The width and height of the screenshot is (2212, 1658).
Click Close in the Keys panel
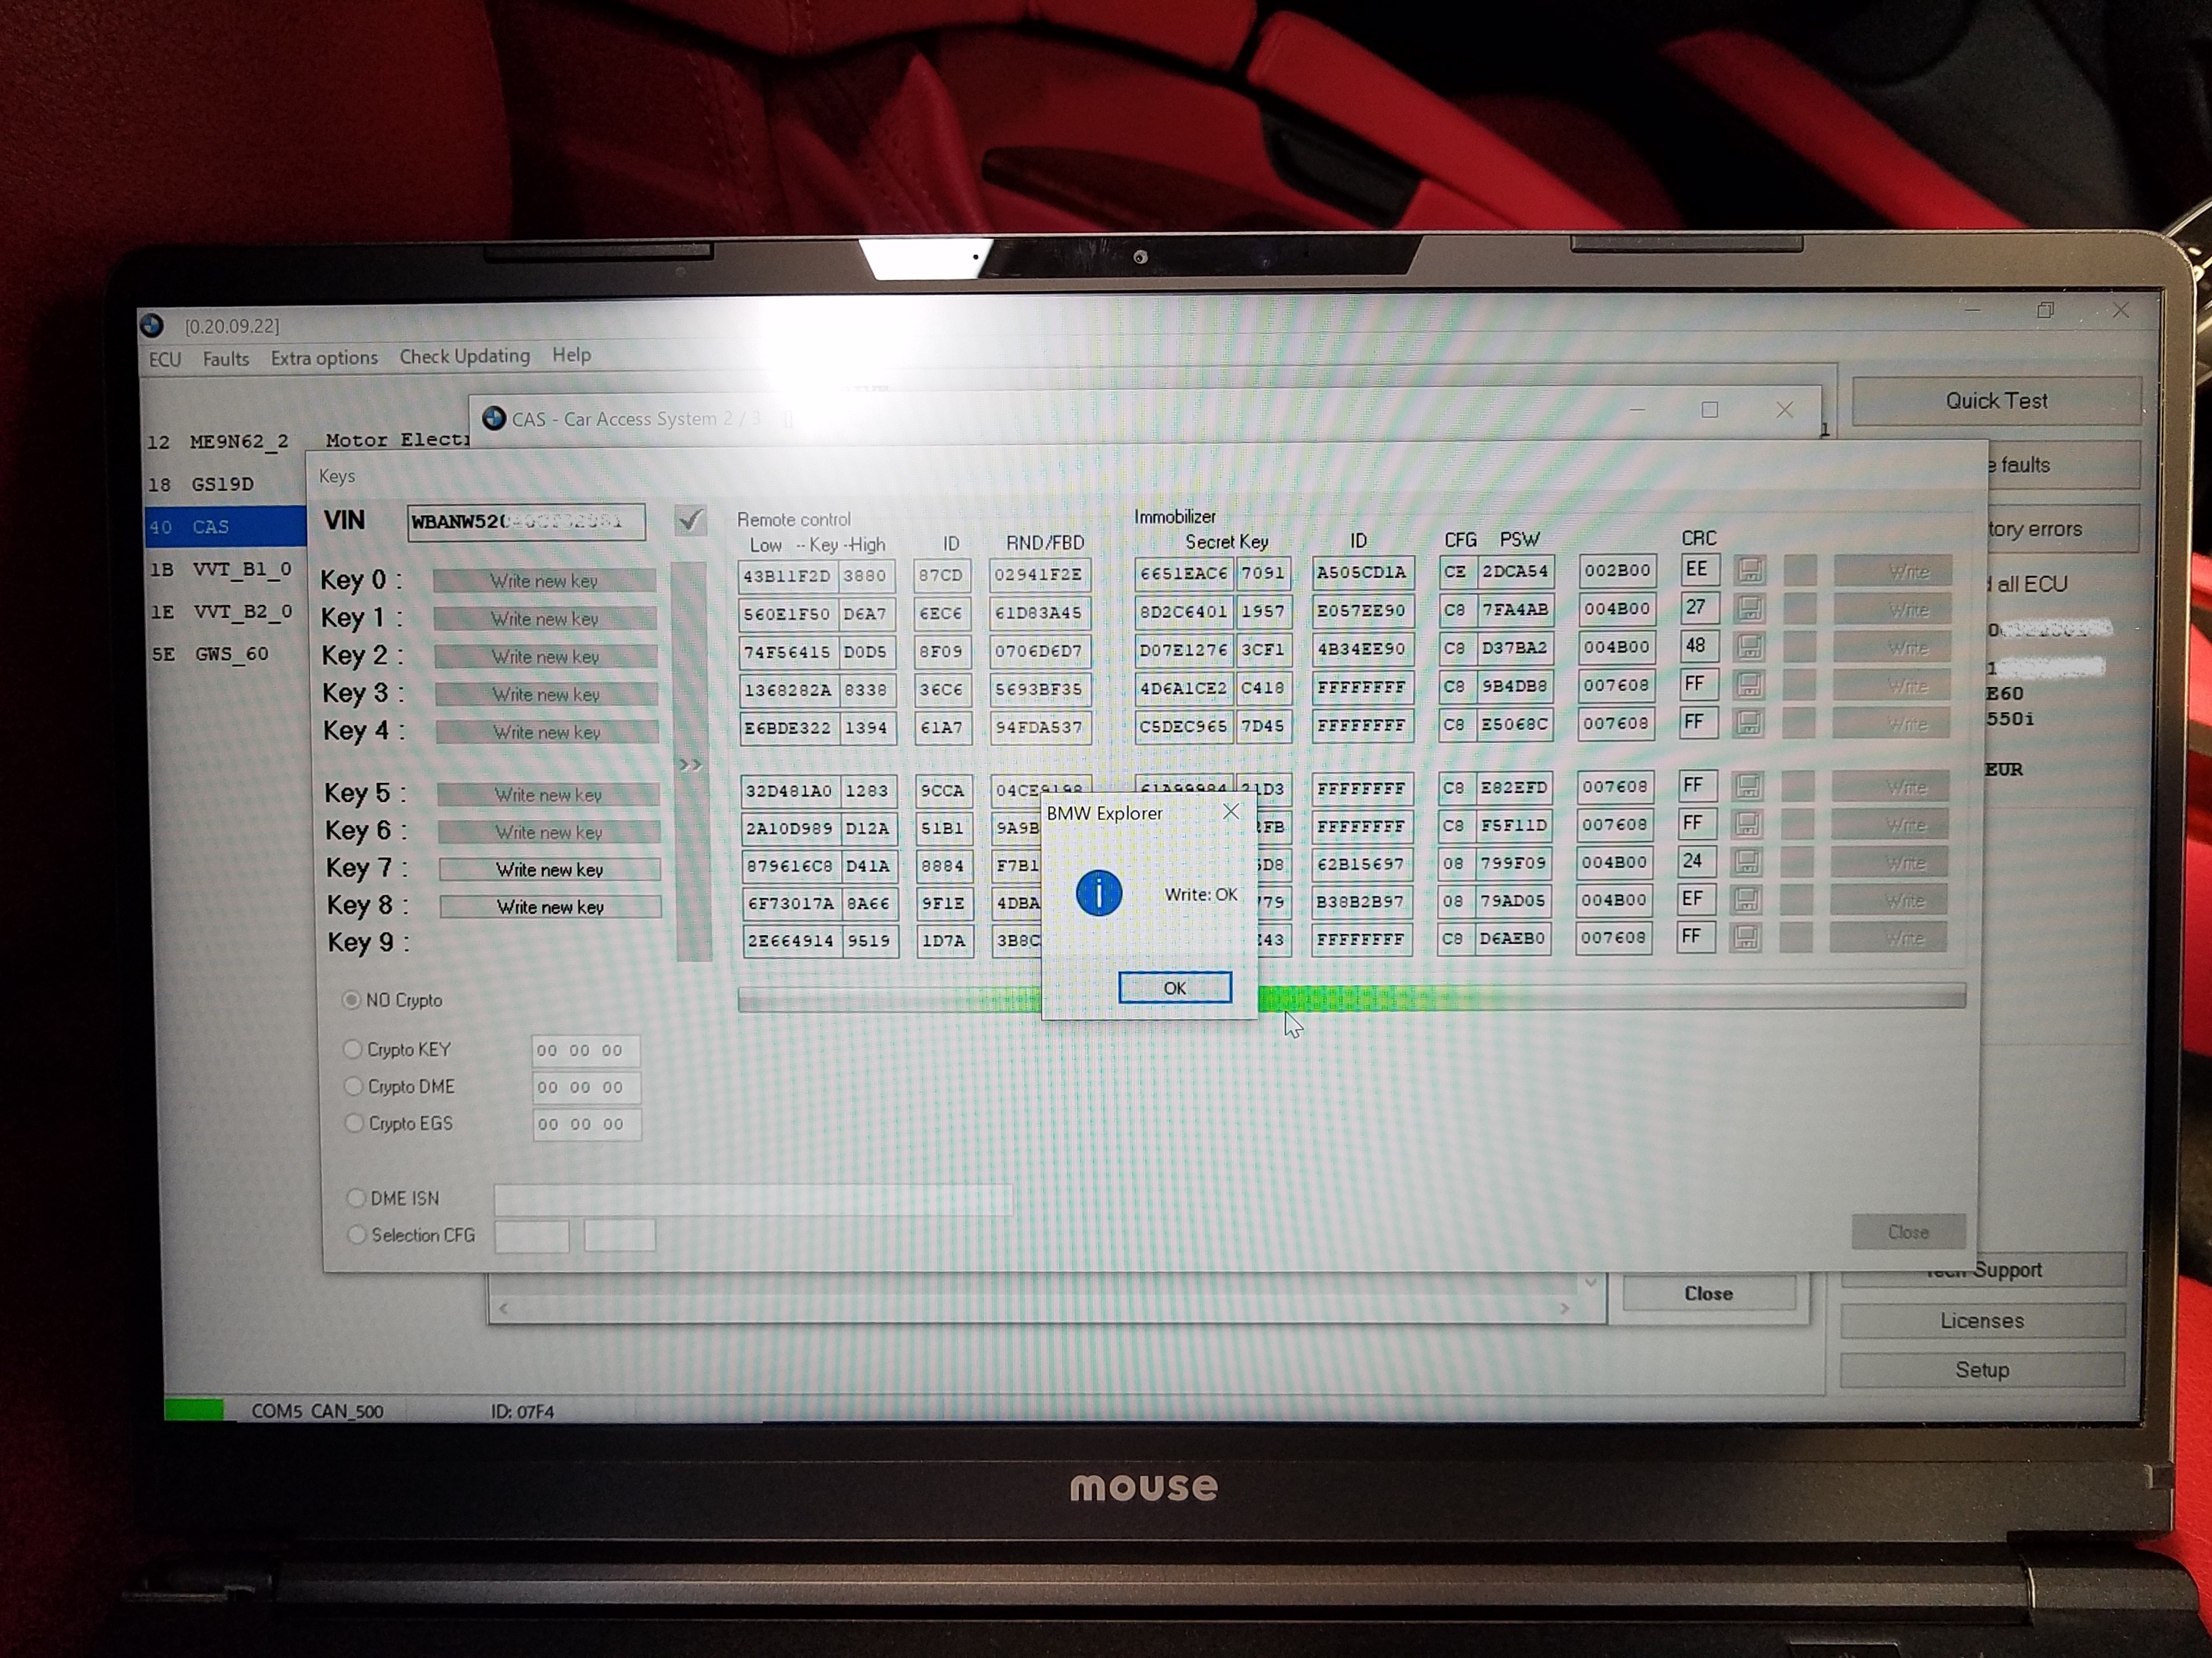1908,1232
